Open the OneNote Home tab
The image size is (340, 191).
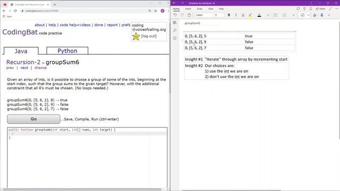click(x=176, y=9)
